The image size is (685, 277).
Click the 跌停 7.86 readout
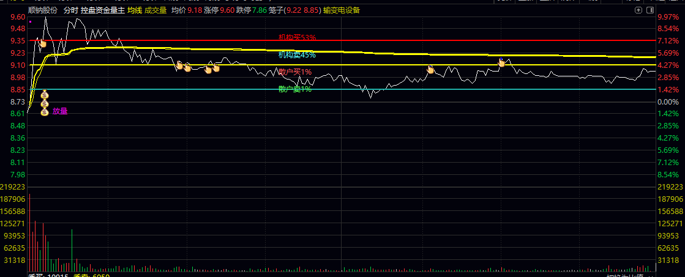coord(252,10)
